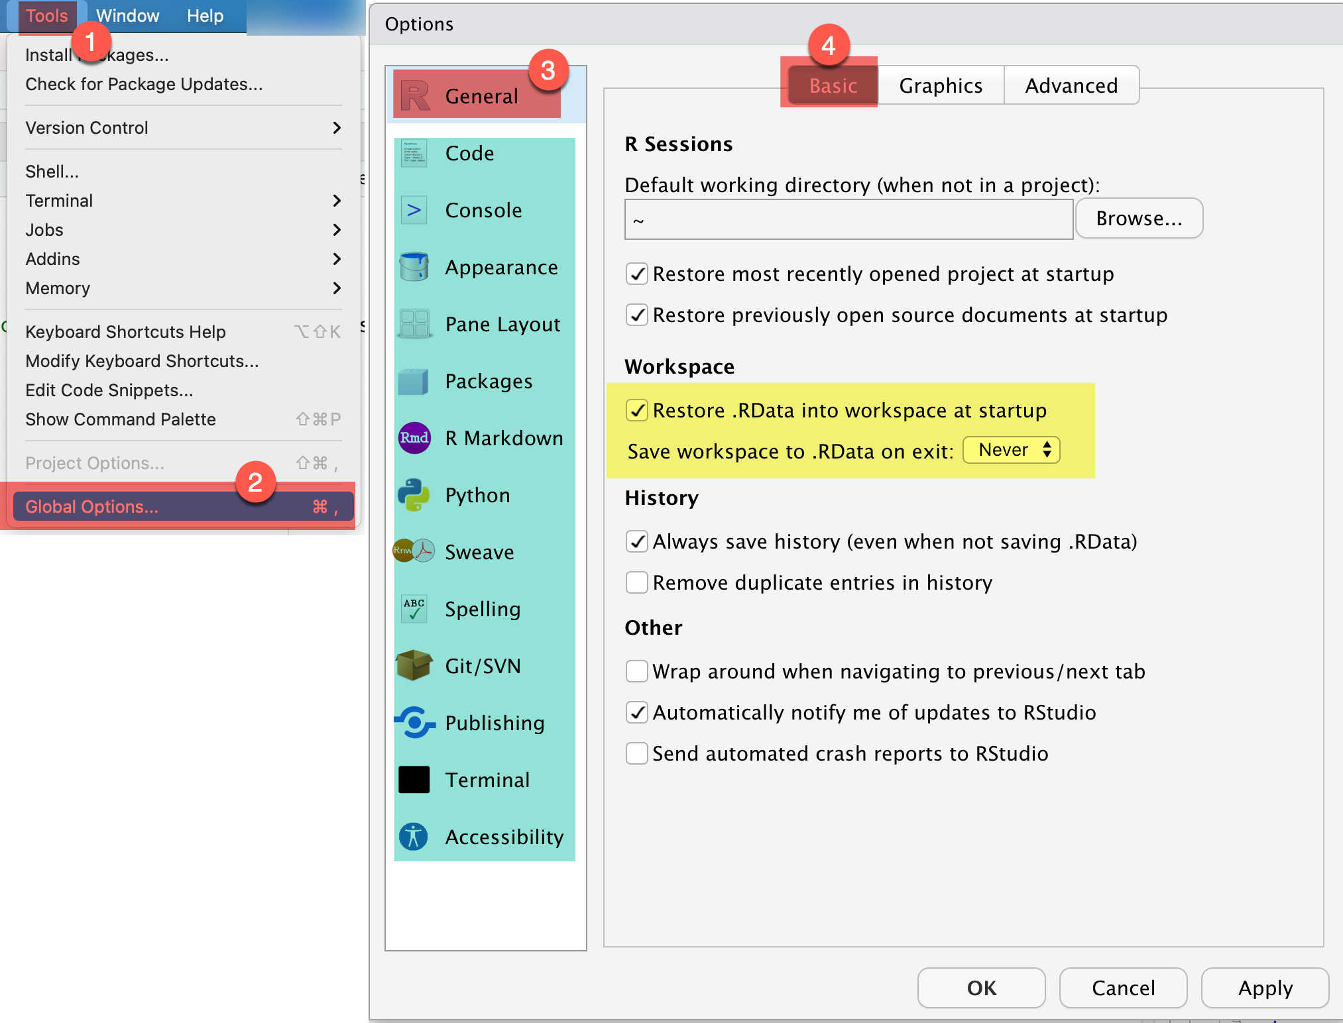Open the Appearance paint bucket icon
Screen dimensions: 1343x1023
pos(414,267)
